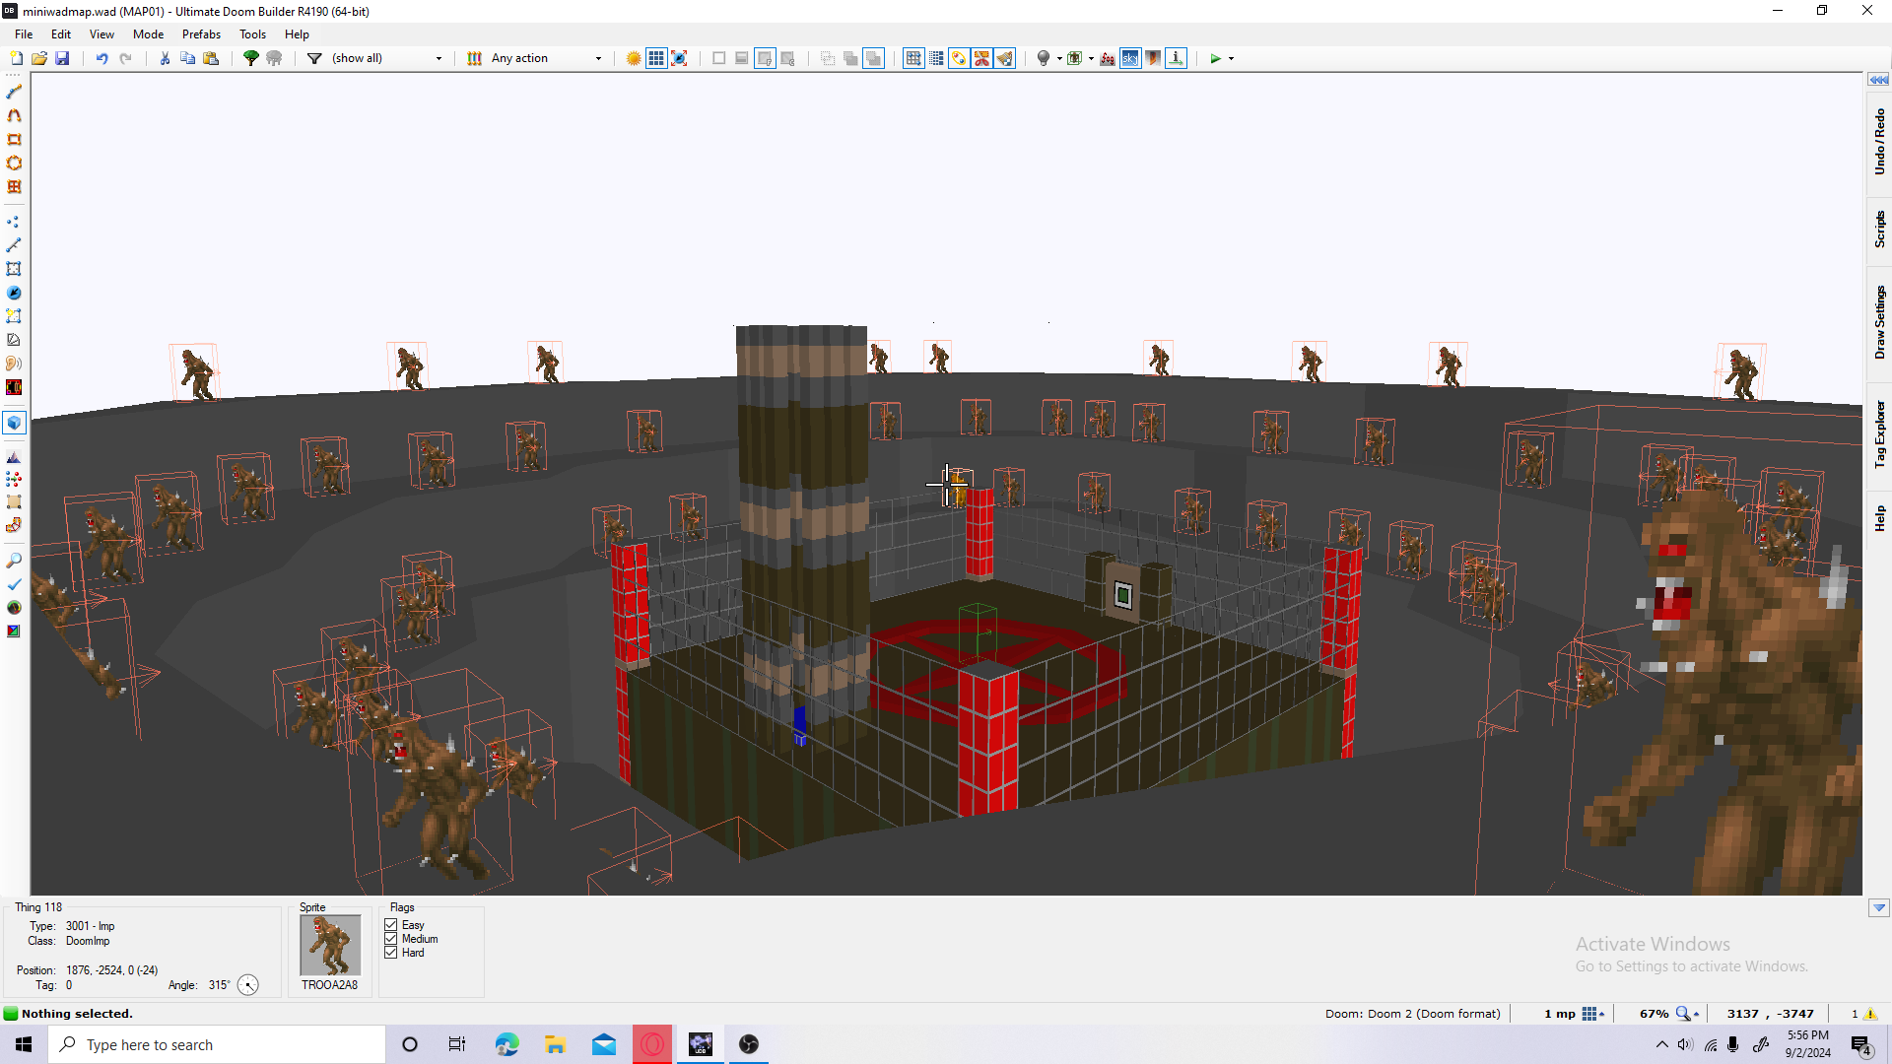This screenshot has width=1892, height=1064.
Task: Expand the thing-cage icon options arrow
Action: click(x=1091, y=58)
